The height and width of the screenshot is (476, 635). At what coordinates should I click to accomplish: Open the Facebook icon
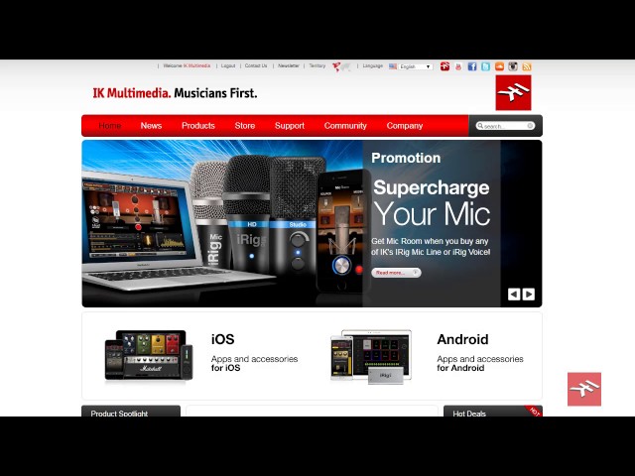(472, 66)
